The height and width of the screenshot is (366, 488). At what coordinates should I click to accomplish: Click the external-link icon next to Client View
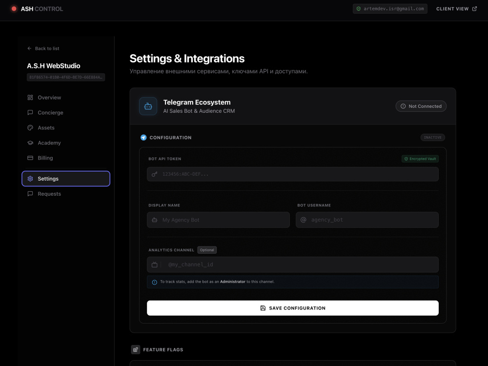tap(474, 9)
